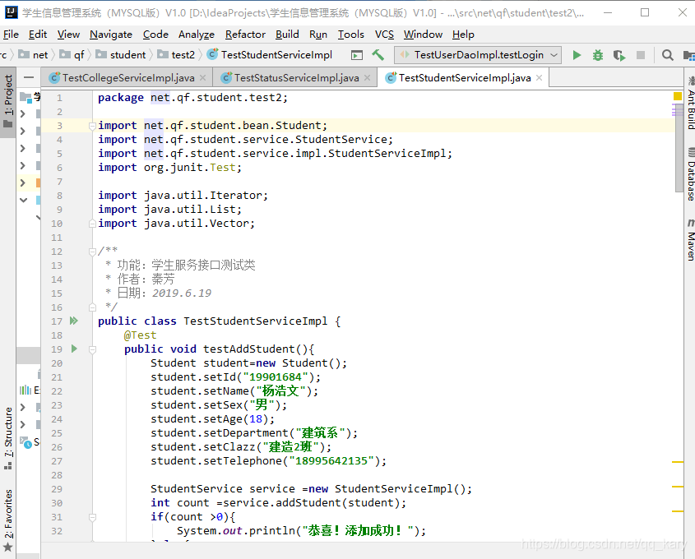The image size is (695, 559).
Task: Fold the testAddStudent method at line 19
Action: [92, 350]
